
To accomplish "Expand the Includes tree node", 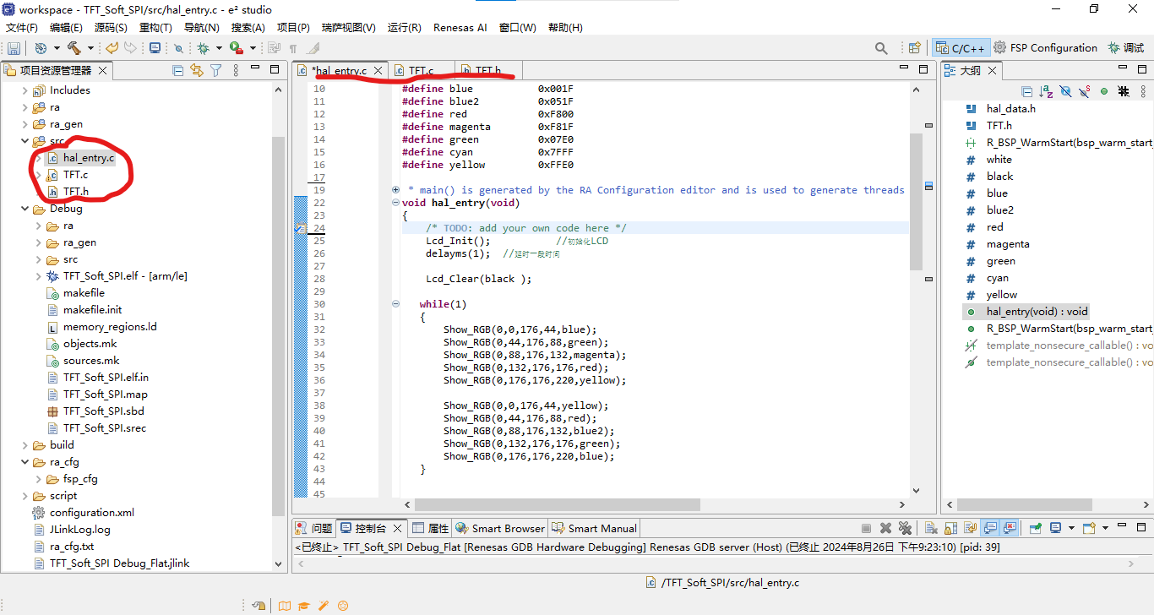I will 24,90.
